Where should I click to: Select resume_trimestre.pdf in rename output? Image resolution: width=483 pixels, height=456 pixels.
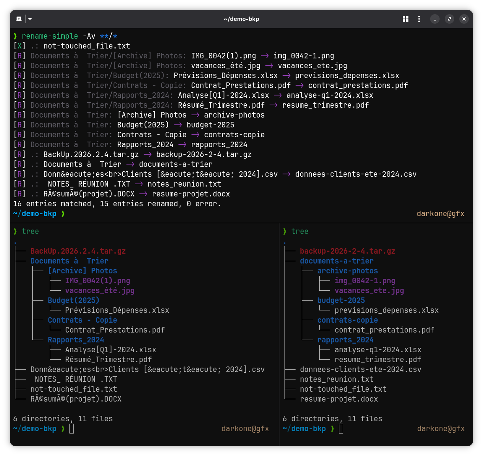pyautogui.click(x=326, y=105)
